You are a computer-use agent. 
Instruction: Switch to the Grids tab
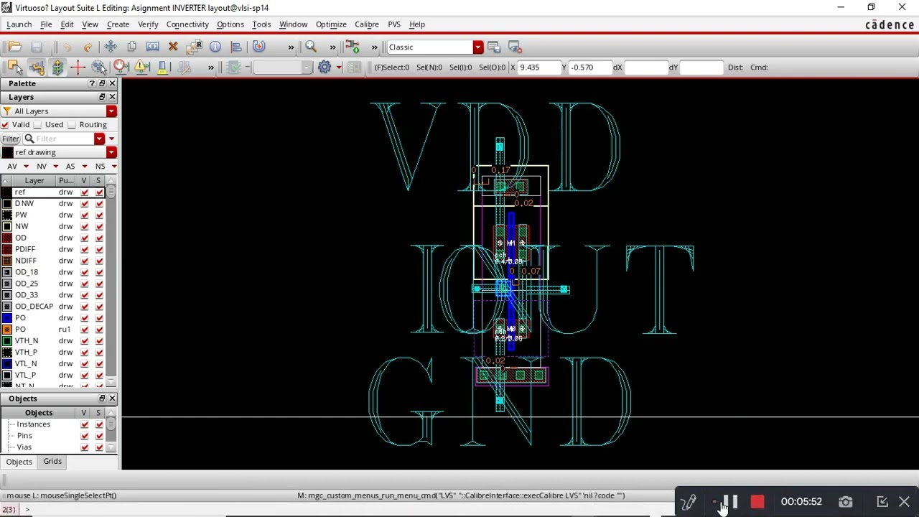click(52, 462)
